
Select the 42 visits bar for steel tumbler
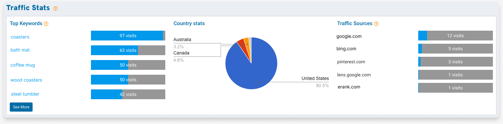128,94
